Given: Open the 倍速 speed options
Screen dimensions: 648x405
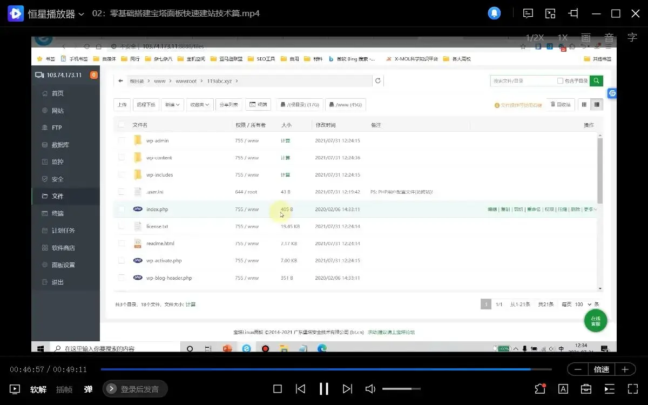Looking at the screenshot, I should coord(602,369).
